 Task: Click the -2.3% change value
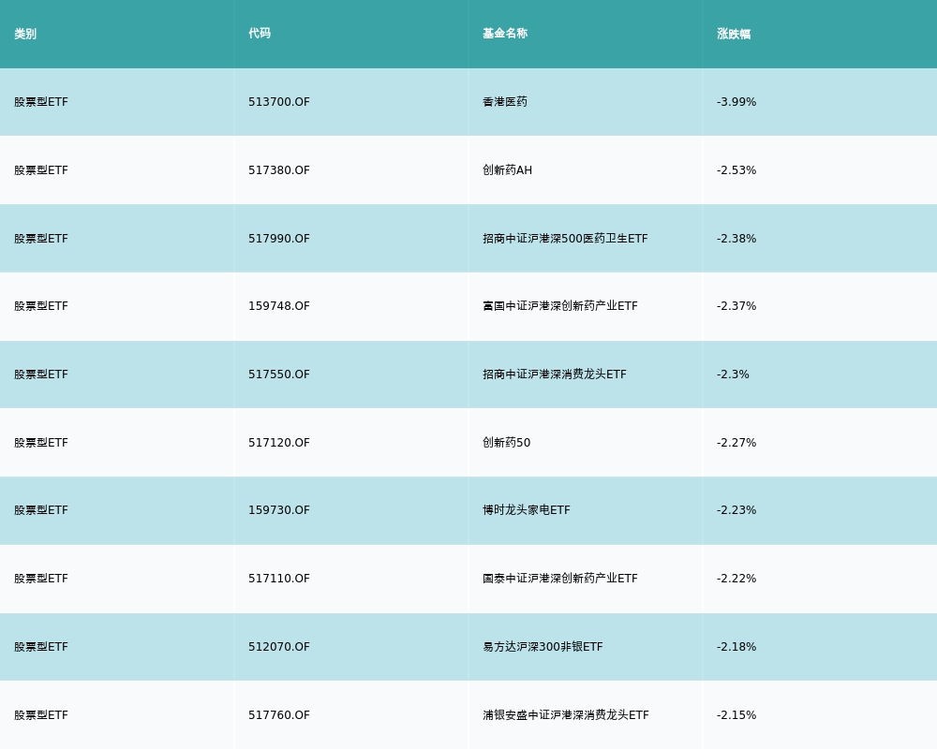tap(733, 374)
